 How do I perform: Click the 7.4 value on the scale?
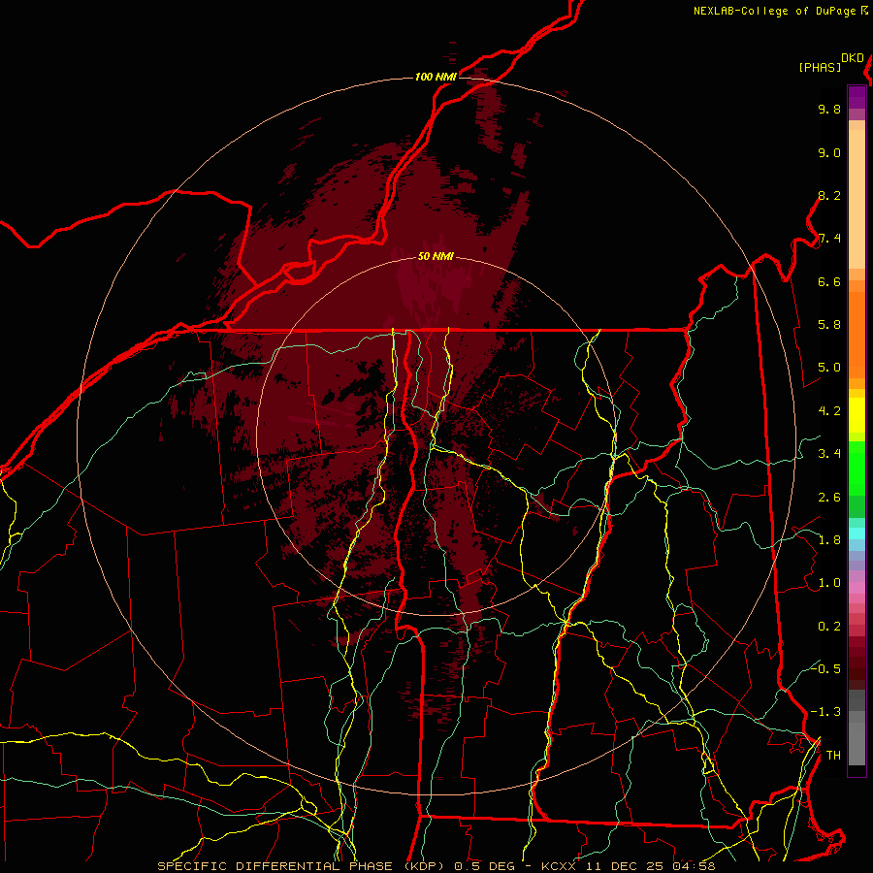click(x=829, y=239)
